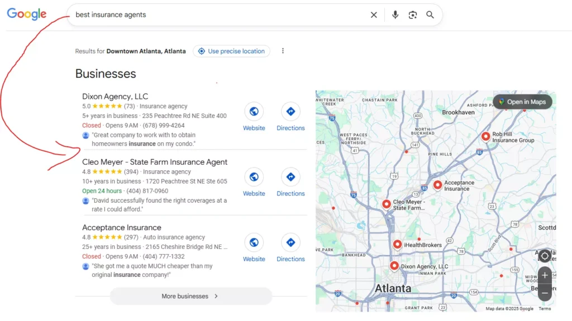The image size is (572, 321).
Task: Click 'Open 24 hours' status for Cleo Meyer
Action: [102, 191]
